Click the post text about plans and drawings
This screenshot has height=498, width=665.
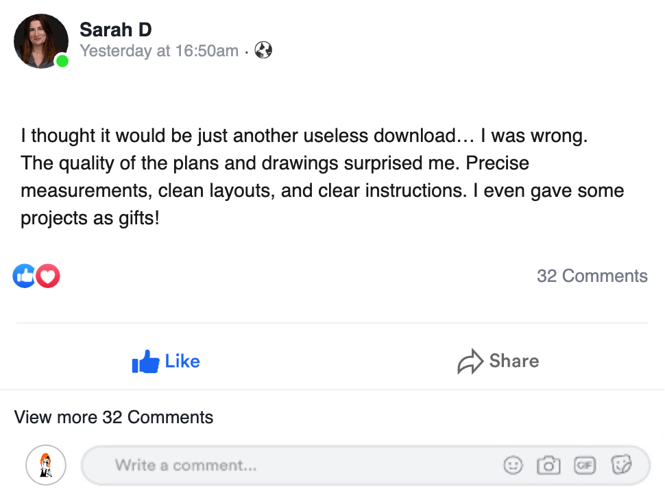(x=322, y=177)
